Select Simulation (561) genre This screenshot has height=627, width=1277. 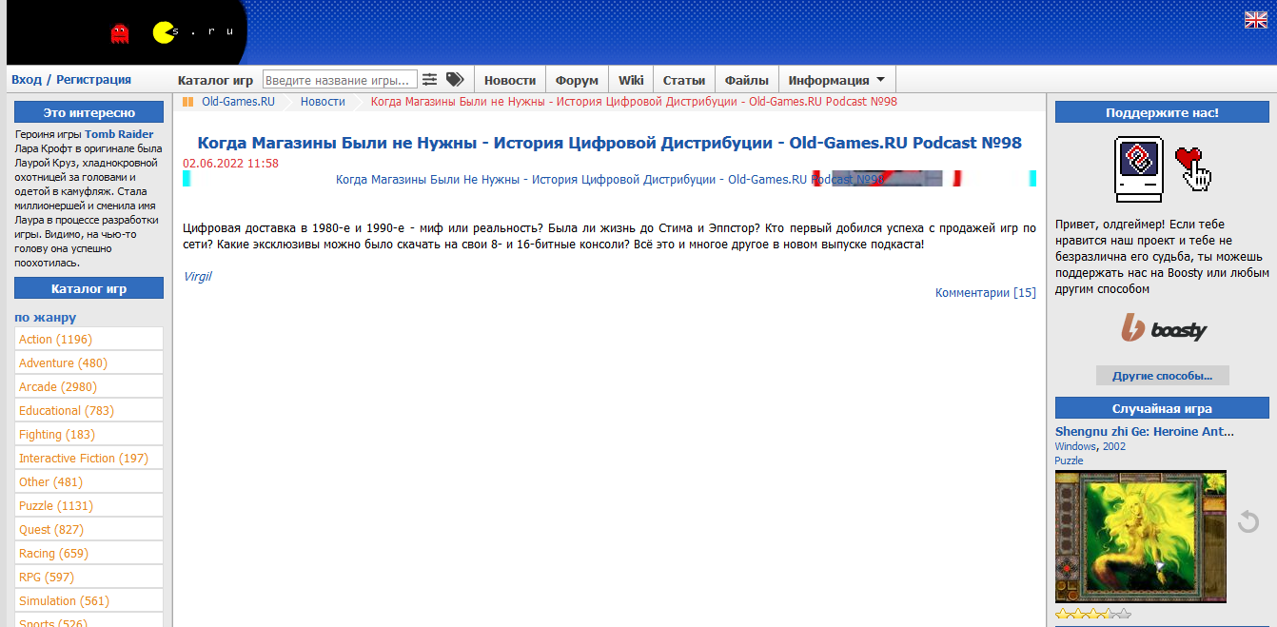point(88,600)
